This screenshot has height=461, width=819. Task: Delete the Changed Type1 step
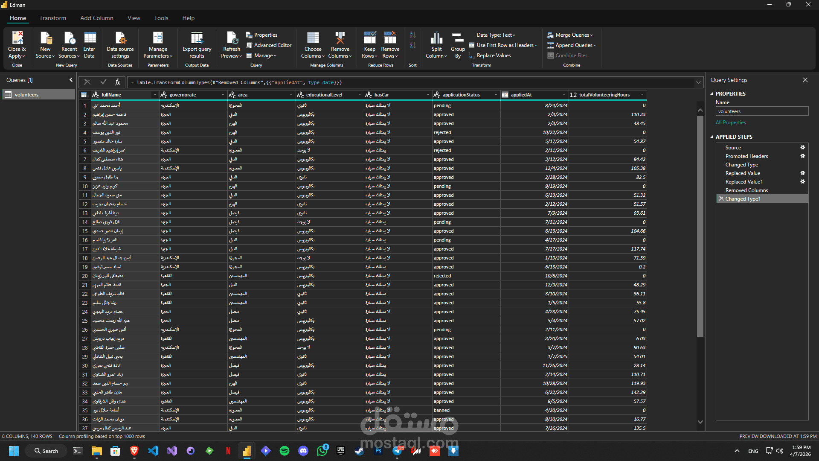(721, 198)
